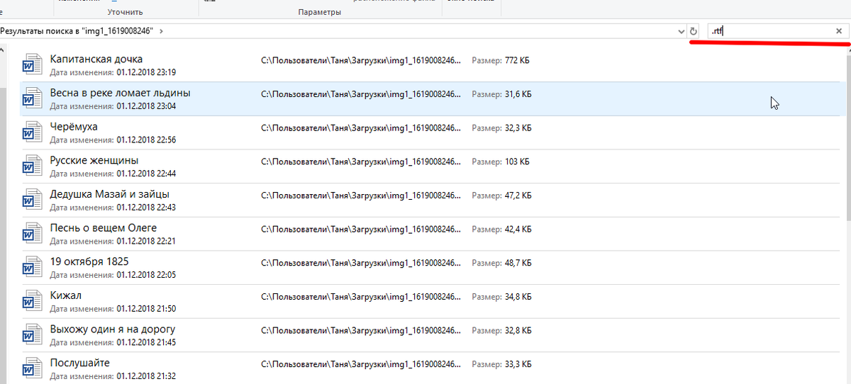Click the modified date 01.12.2018 22:43
This screenshot has width=851, height=384.
[146, 208]
